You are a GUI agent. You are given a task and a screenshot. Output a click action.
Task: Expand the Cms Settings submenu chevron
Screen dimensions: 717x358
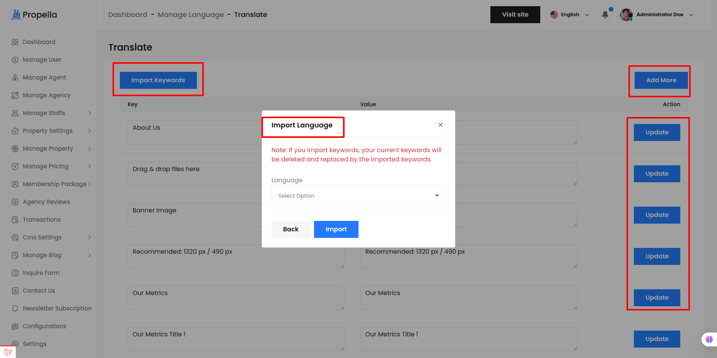pyautogui.click(x=89, y=238)
